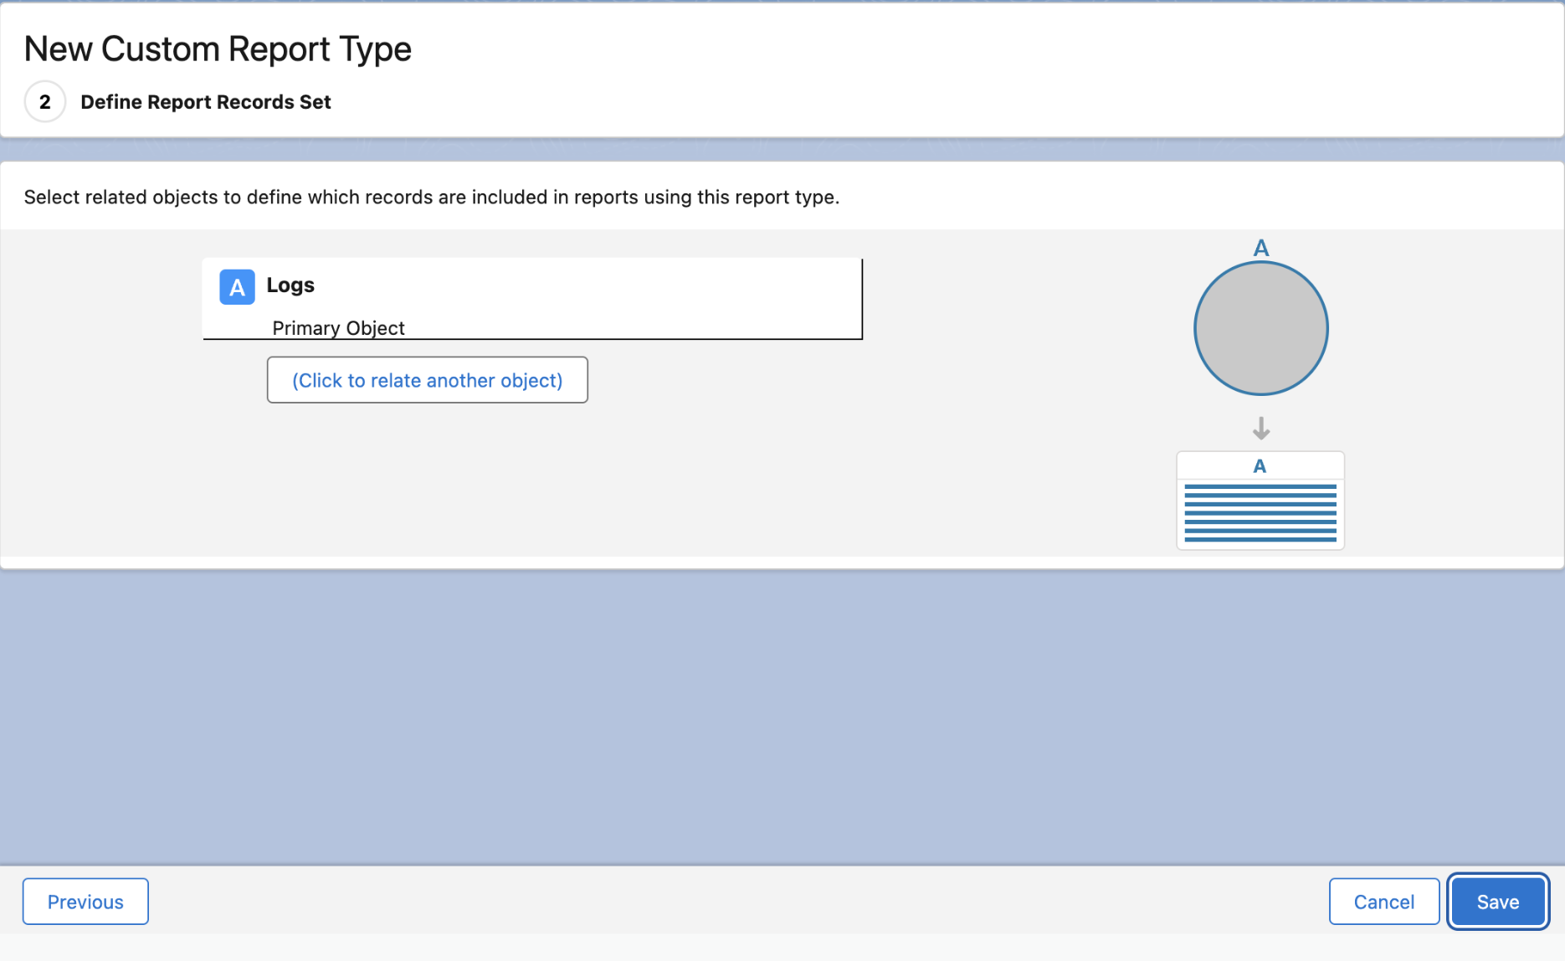Click the gray Venn circle labeled A
The width and height of the screenshot is (1565, 961).
click(x=1260, y=328)
